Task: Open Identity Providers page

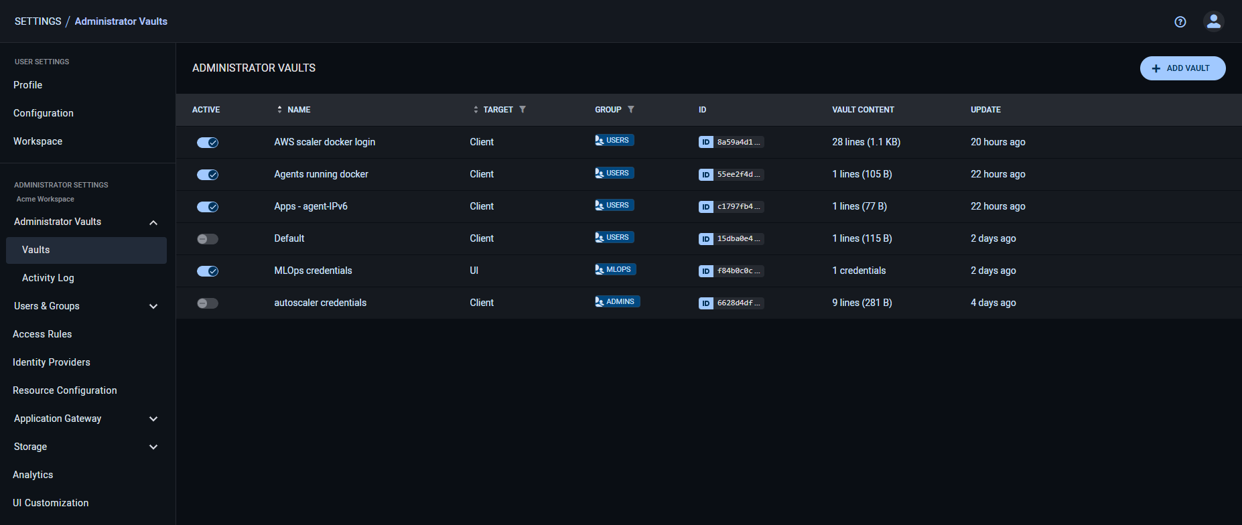Action: pyautogui.click(x=52, y=362)
